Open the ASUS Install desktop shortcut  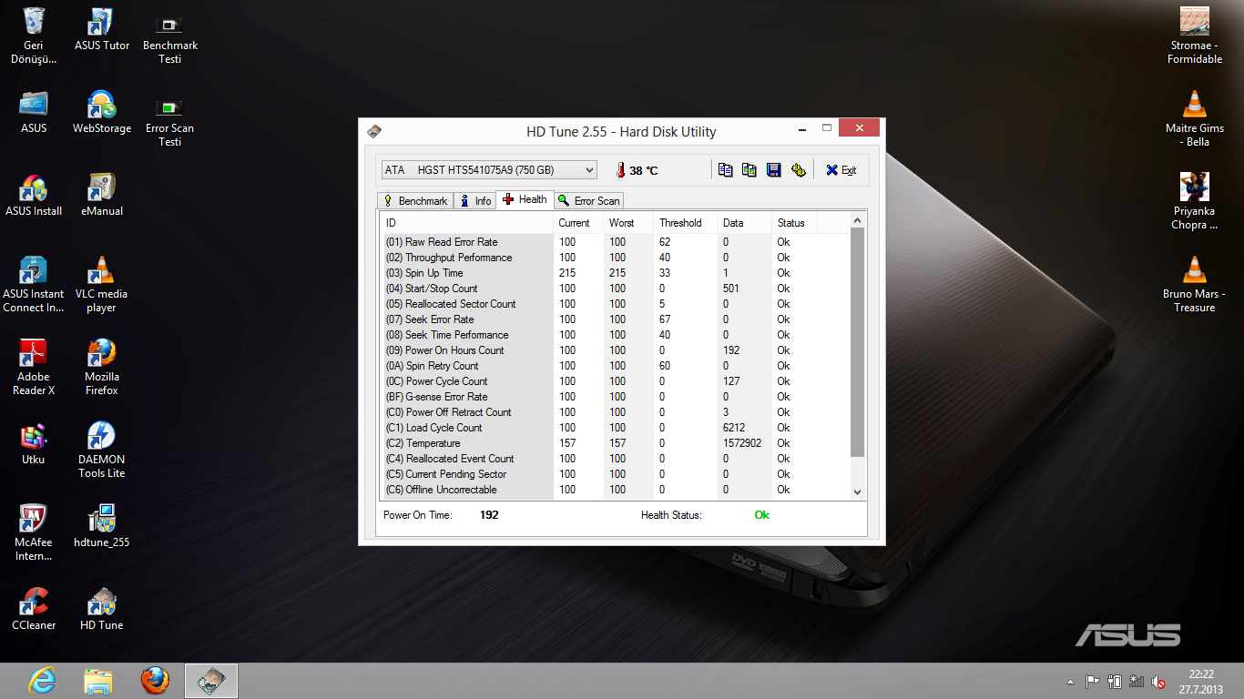(34, 195)
